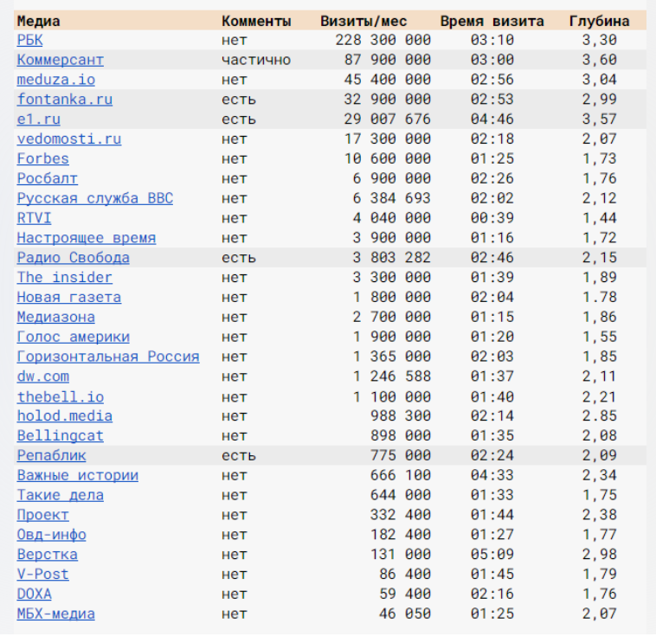Select the 1.78 depth value

click(599, 298)
